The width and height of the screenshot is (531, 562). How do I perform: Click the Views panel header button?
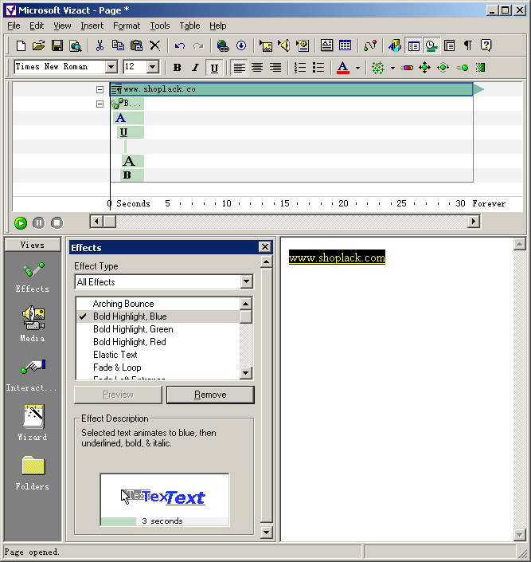pyautogui.click(x=33, y=245)
